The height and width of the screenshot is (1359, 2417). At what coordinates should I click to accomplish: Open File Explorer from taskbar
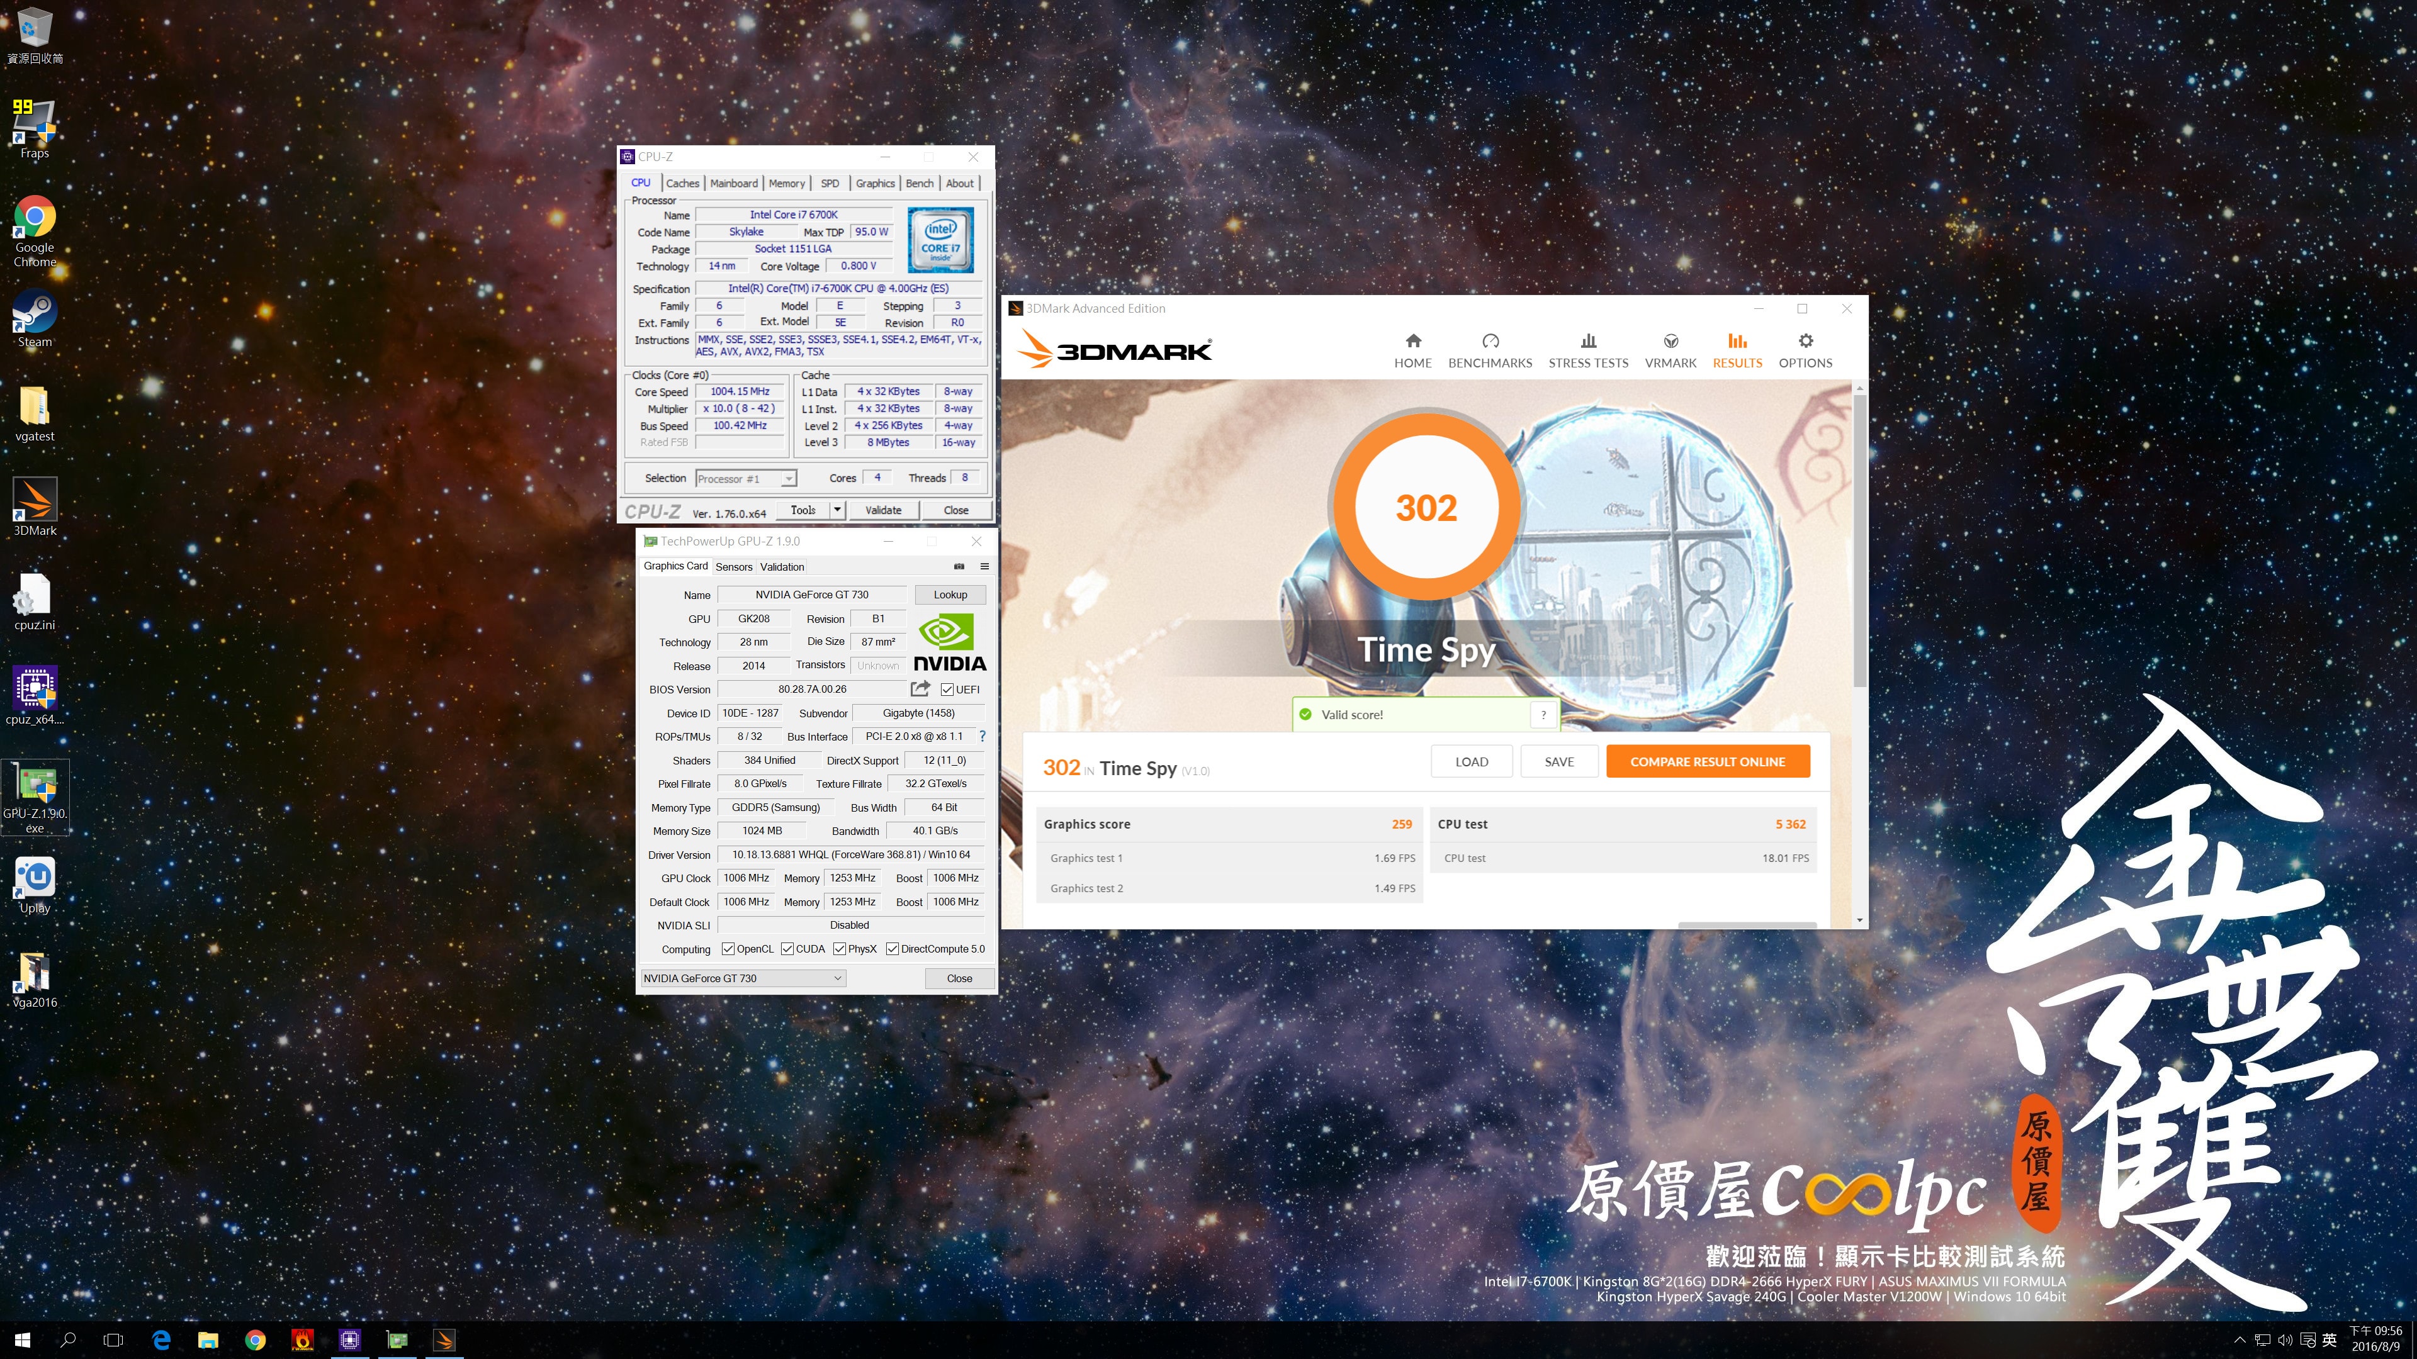(x=208, y=1340)
